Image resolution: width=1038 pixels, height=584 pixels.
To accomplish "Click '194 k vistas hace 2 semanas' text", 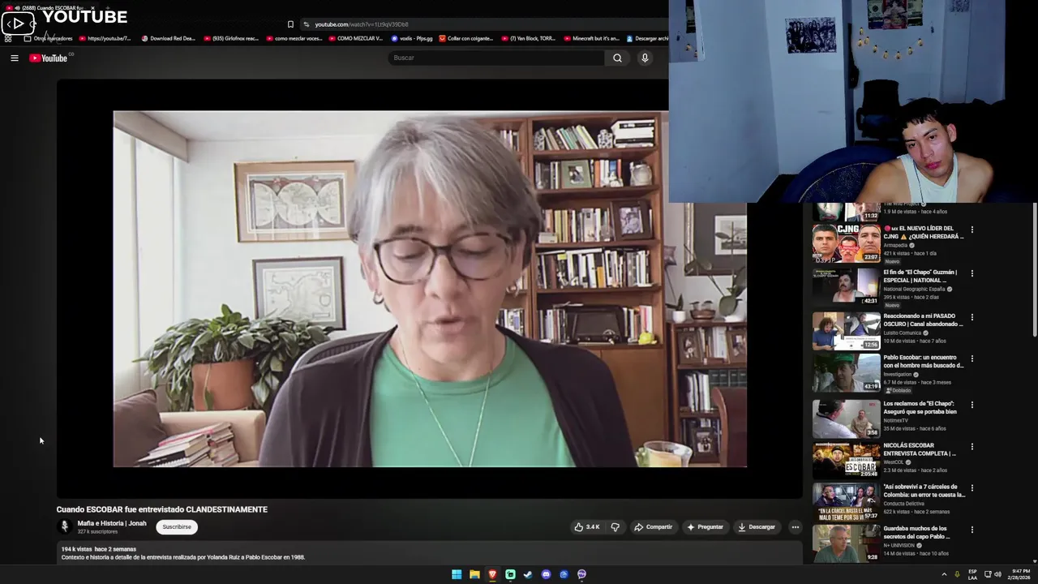I will (x=99, y=549).
